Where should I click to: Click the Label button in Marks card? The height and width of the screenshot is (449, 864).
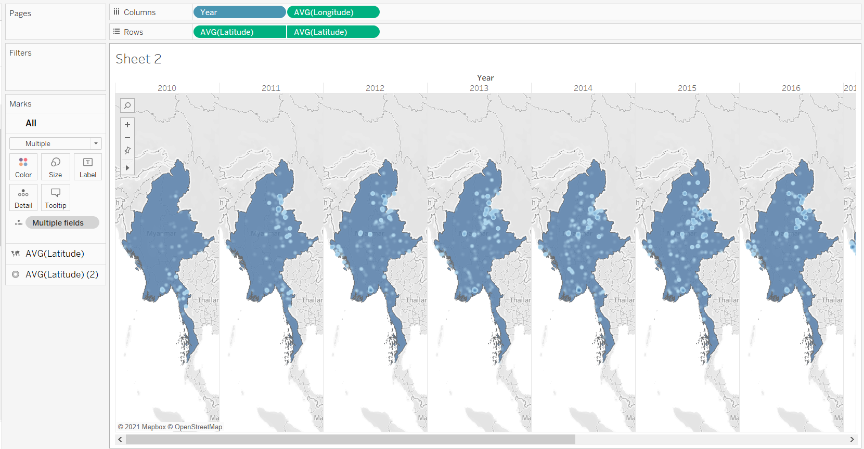pos(88,167)
